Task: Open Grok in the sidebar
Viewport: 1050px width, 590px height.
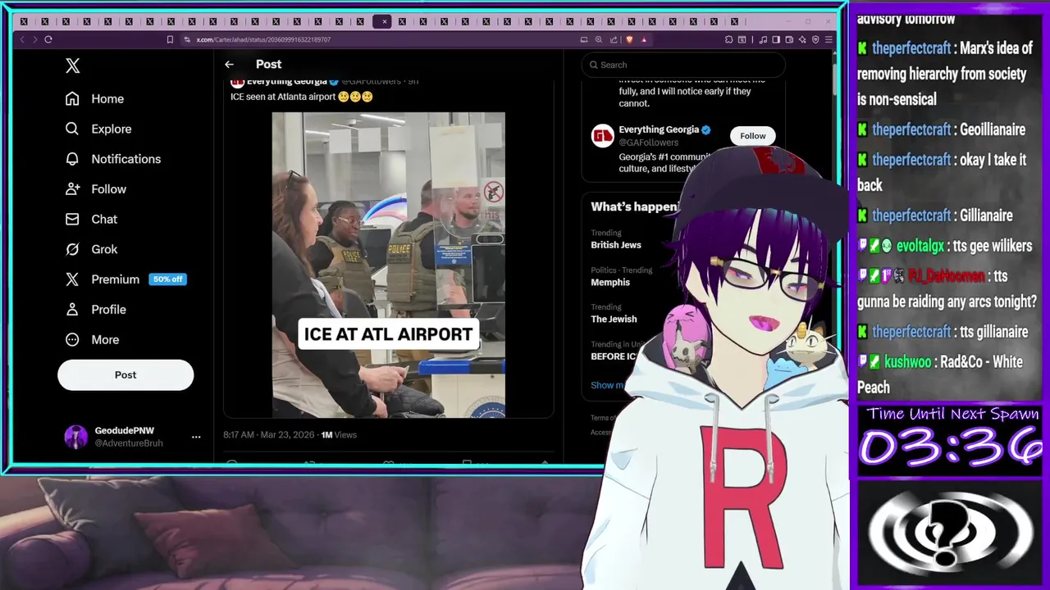Action: click(92, 249)
